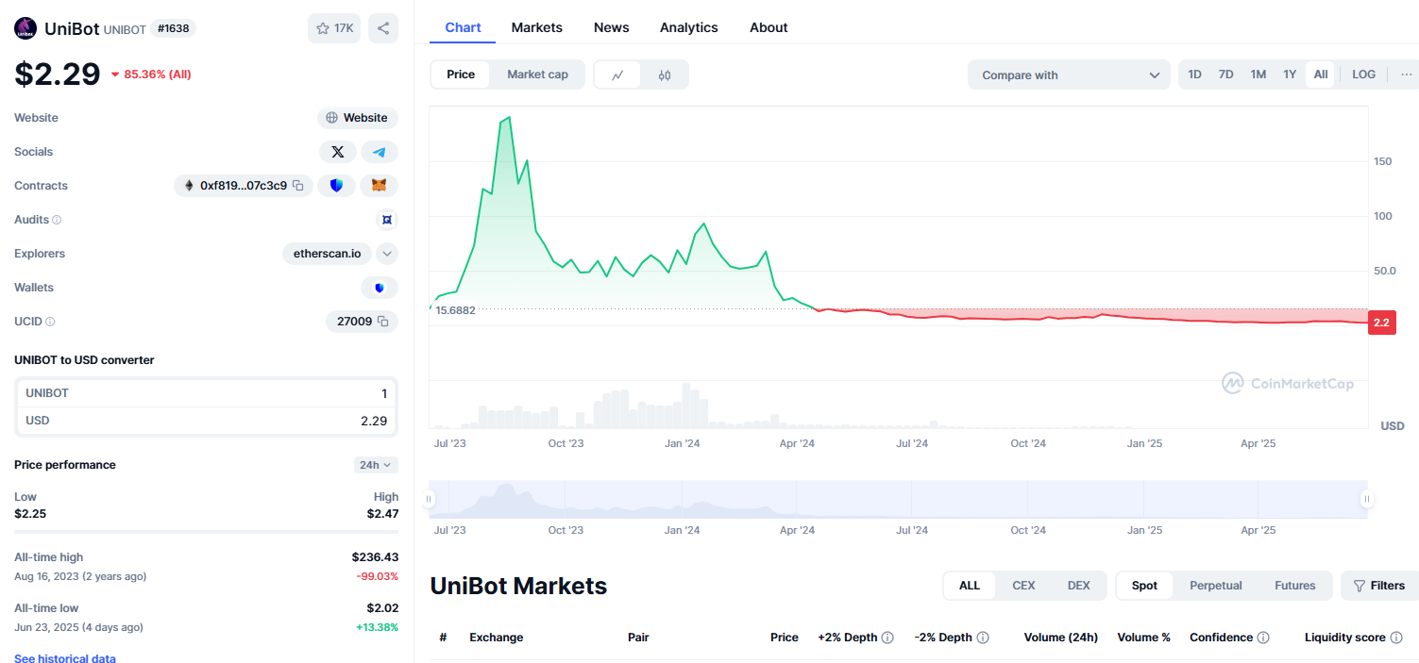Toggle LOG scale on chart
The image size is (1419, 663).
pos(1363,75)
